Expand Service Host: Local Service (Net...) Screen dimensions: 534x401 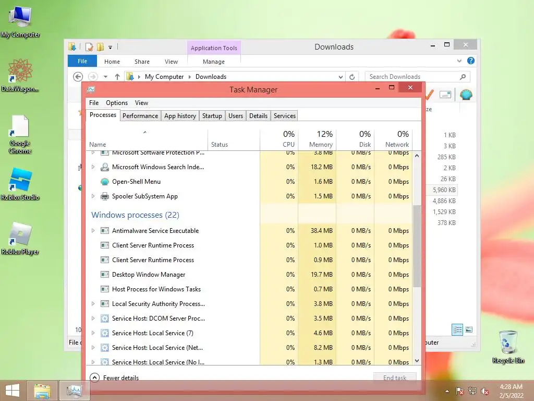(93, 347)
